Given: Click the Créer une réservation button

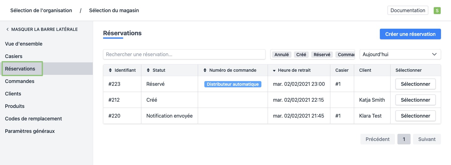Looking at the screenshot, I should (410, 34).
